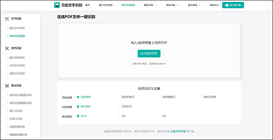Viewport: 273px width, 140px height.
Task: Follow the 万能文字识别 client download link
Action: (178, 132)
